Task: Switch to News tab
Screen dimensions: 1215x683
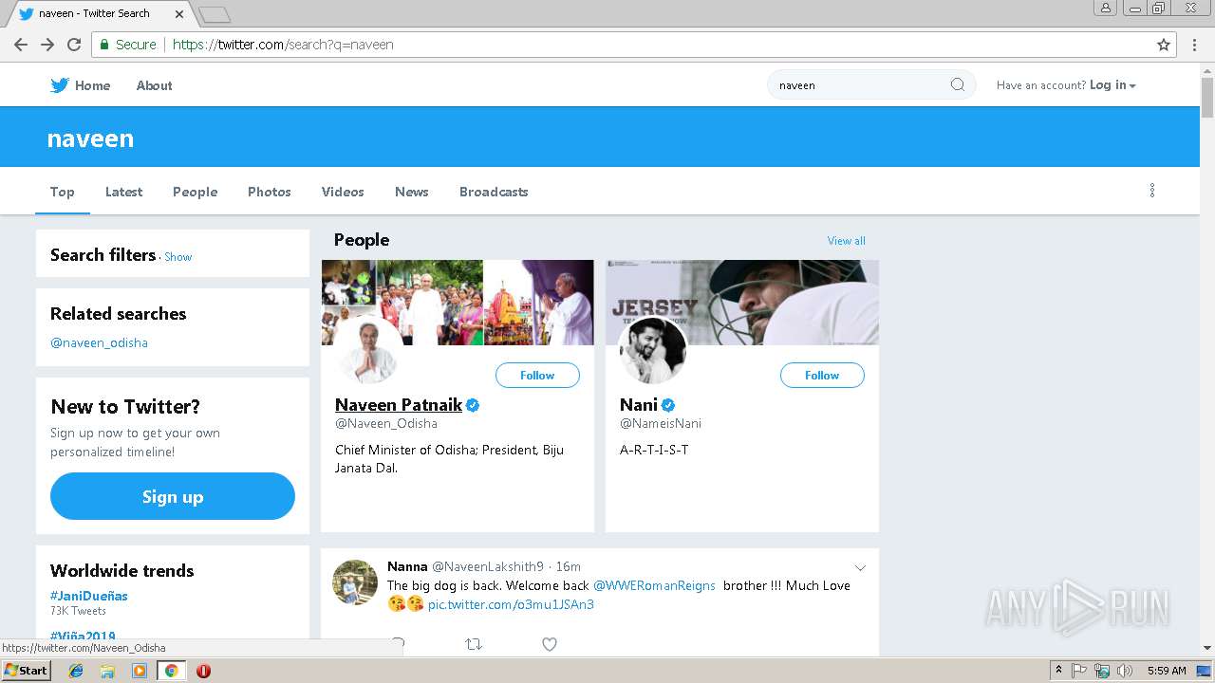Action: [x=412, y=192]
